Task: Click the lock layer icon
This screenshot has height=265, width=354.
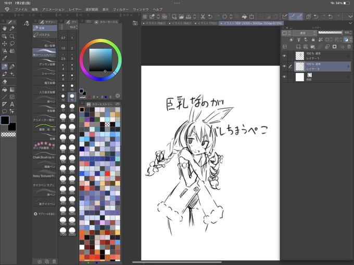Action: pos(313,39)
